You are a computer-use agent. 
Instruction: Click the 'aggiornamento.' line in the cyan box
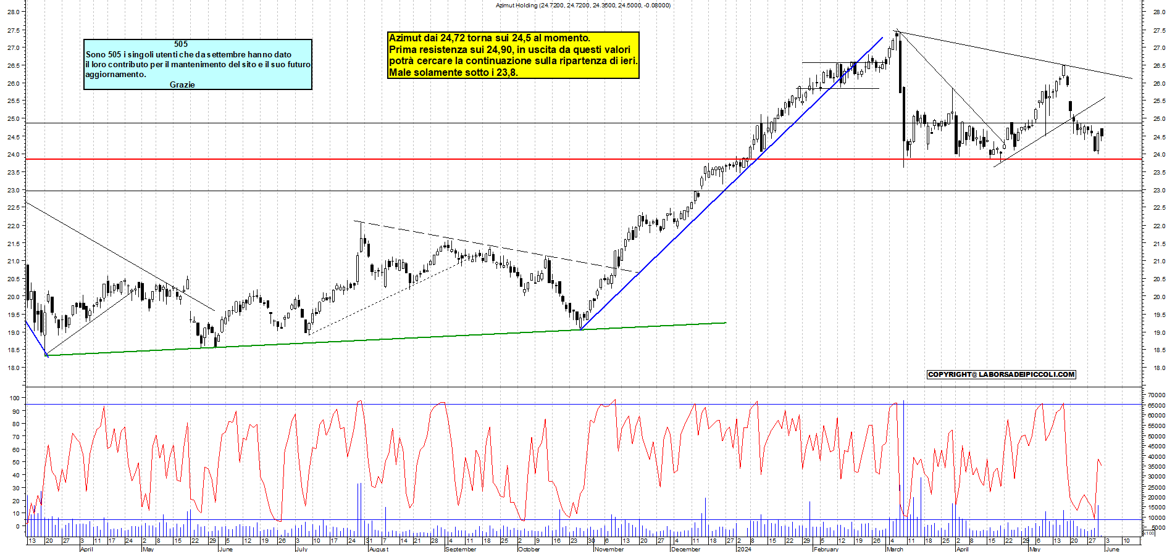click(x=115, y=75)
